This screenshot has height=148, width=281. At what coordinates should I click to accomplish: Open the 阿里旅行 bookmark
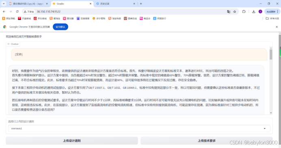[160, 18]
